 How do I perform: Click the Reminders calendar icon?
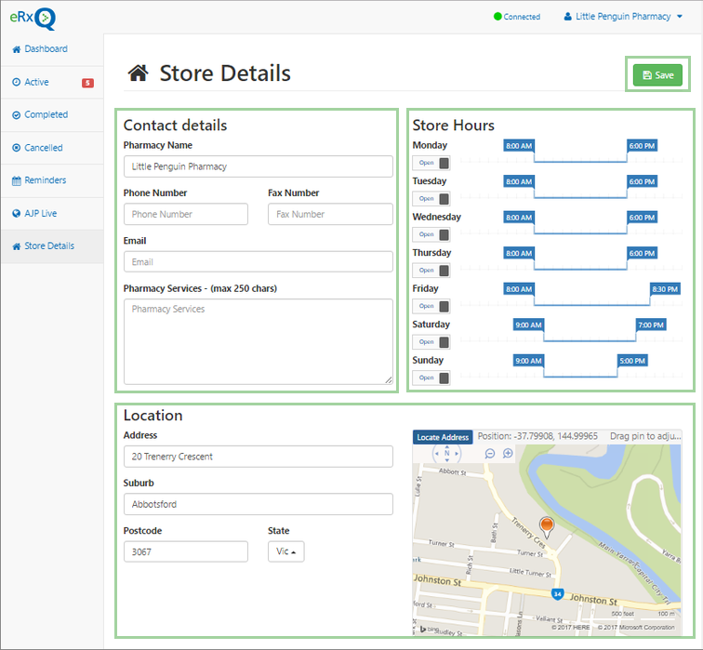click(x=17, y=180)
